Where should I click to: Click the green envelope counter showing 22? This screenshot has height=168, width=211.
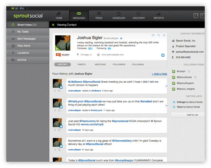15,8
